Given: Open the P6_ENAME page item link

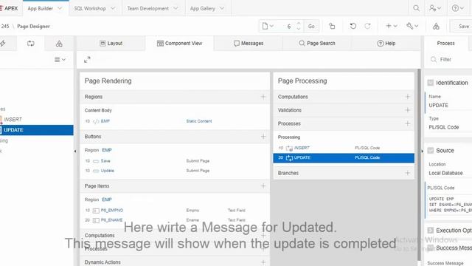Looking at the screenshot, I should click(111, 220).
